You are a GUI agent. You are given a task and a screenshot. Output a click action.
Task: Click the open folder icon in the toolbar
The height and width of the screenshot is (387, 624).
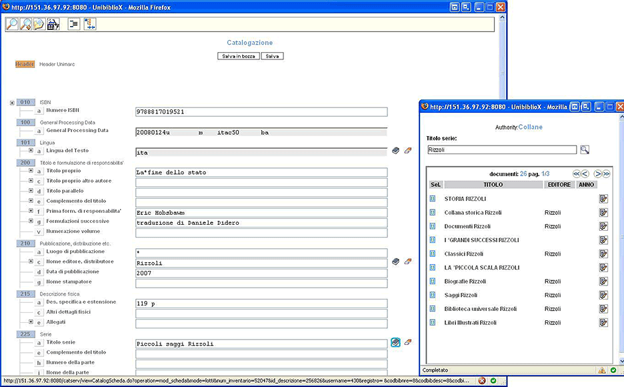pyautogui.click(x=39, y=24)
